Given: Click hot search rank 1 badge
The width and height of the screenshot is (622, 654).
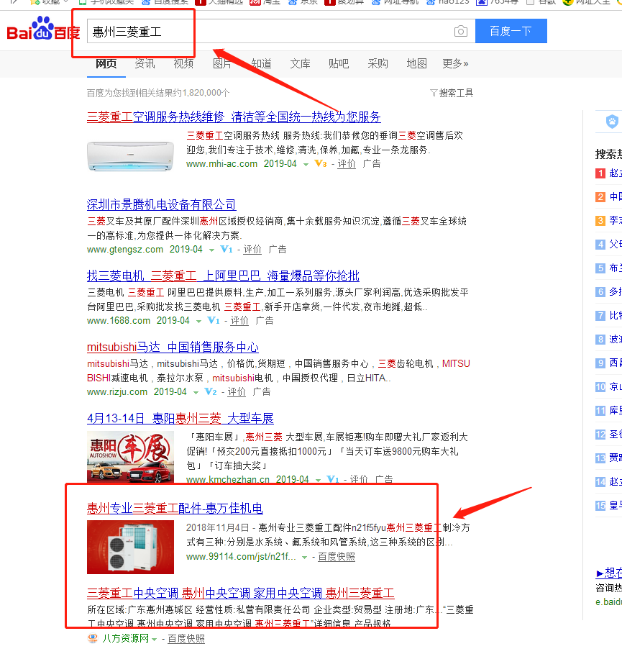Looking at the screenshot, I should click(600, 173).
